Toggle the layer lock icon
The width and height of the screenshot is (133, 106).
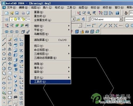click(23, 19)
